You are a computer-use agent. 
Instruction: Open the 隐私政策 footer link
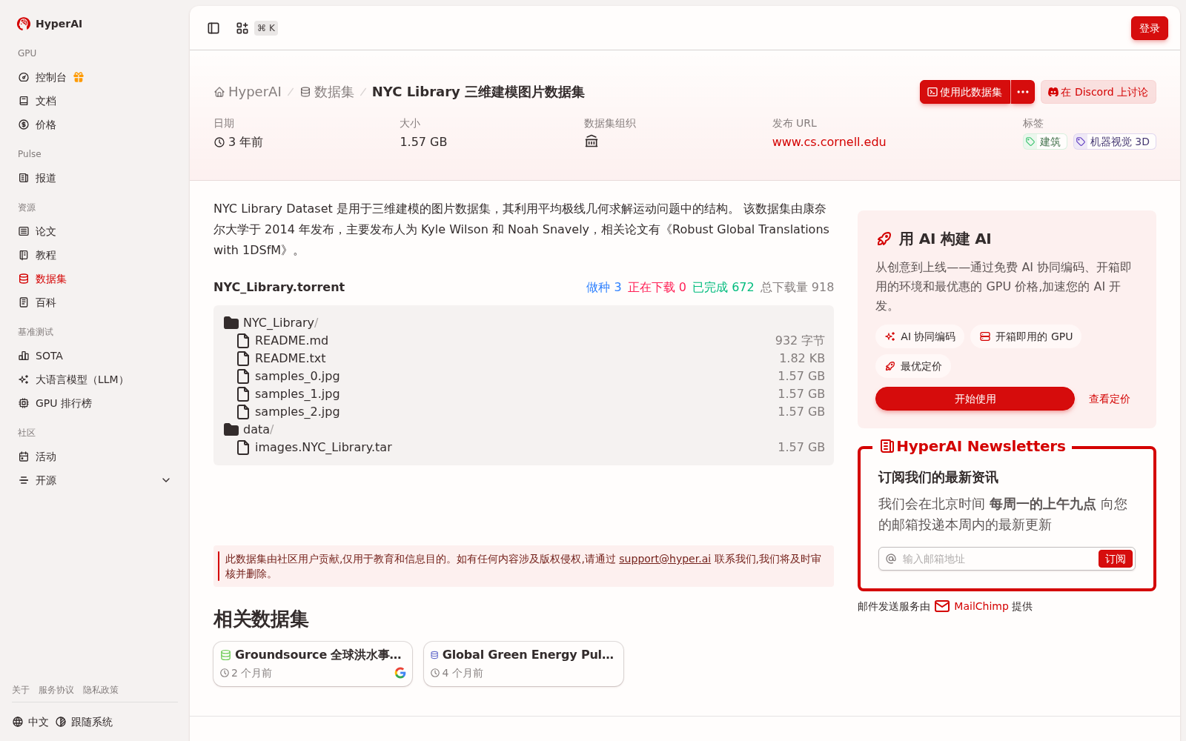pyautogui.click(x=101, y=690)
